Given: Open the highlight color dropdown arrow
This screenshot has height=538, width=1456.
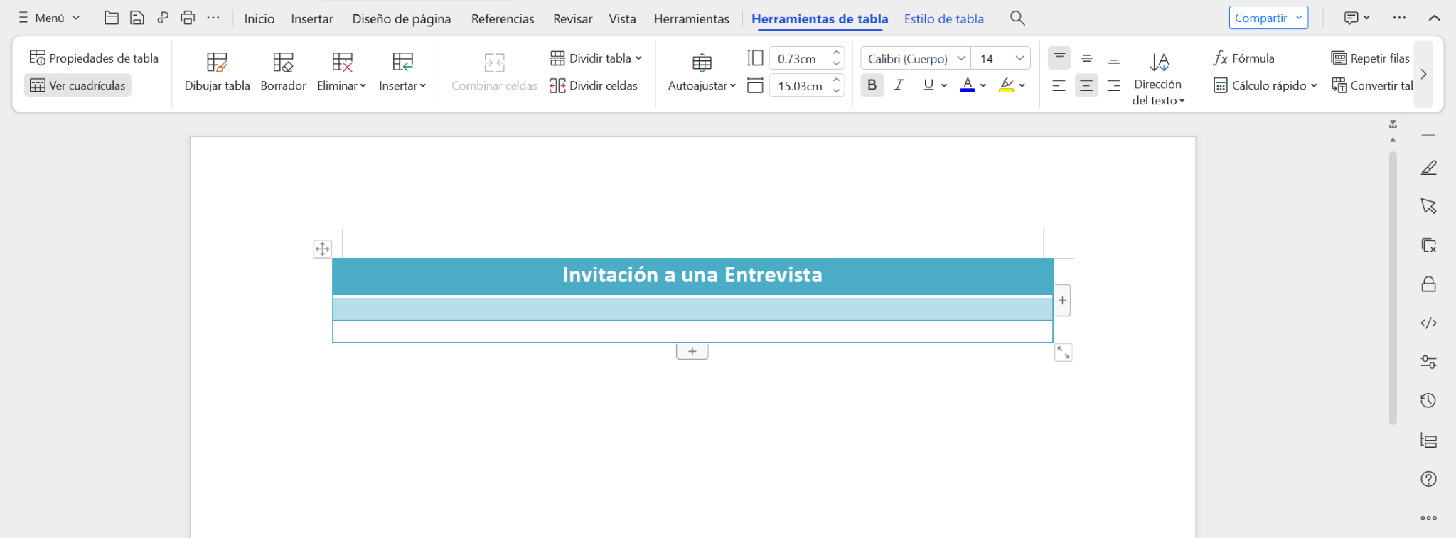Looking at the screenshot, I should [x=1022, y=85].
